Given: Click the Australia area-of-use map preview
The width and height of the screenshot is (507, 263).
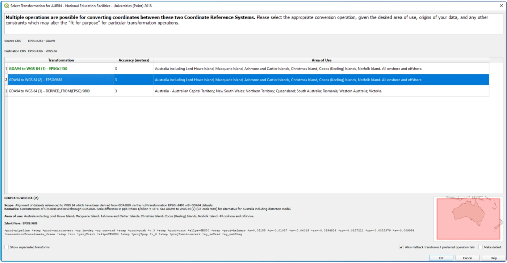Looking at the screenshot, I should point(468,219).
